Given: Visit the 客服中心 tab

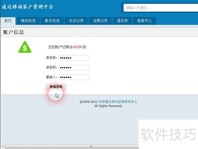Looking at the screenshot, I should coord(145,21).
